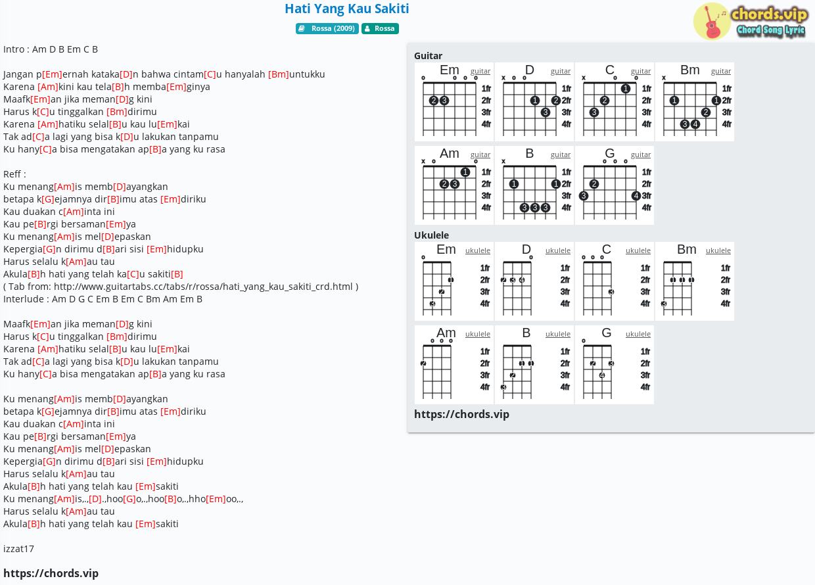This screenshot has width=815, height=585.
Task: Open the ukulele link beside D chord
Action: pyautogui.click(x=558, y=250)
